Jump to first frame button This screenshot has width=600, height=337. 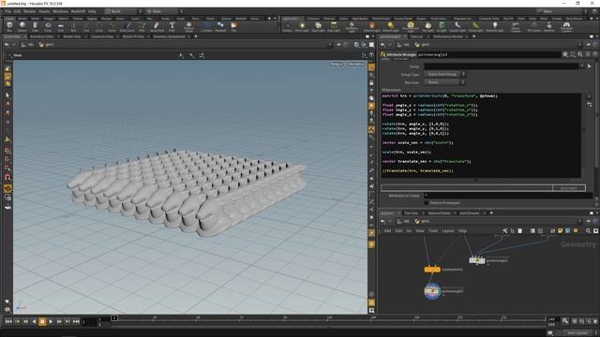click(8, 322)
